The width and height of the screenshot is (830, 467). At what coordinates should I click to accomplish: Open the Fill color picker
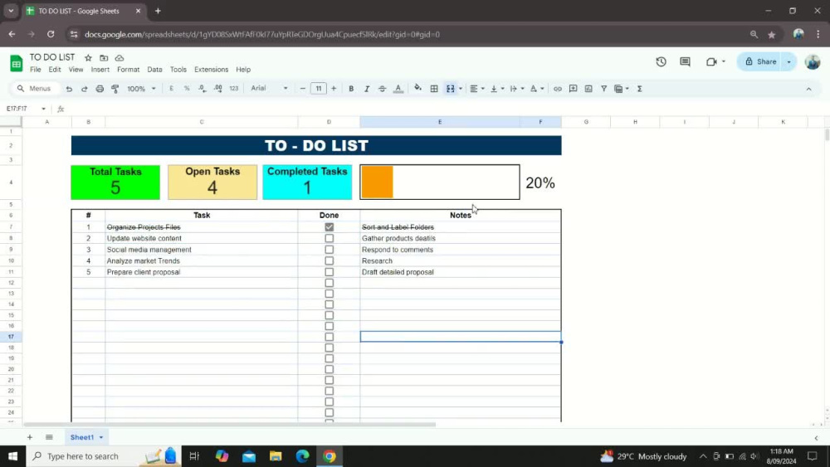[x=417, y=88]
